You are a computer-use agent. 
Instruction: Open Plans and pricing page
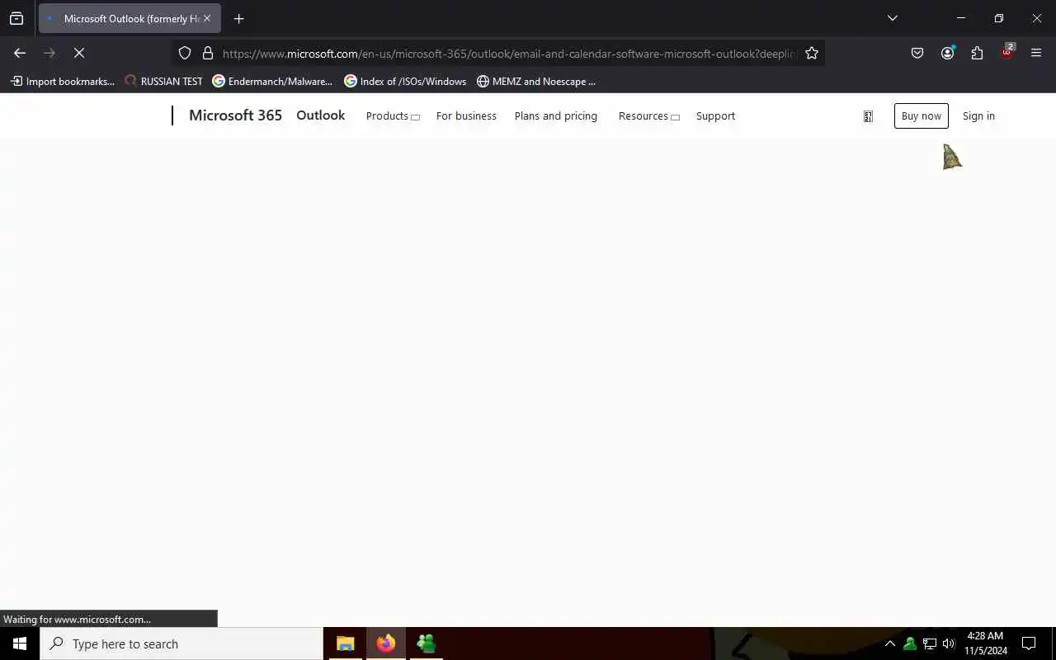[555, 116]
